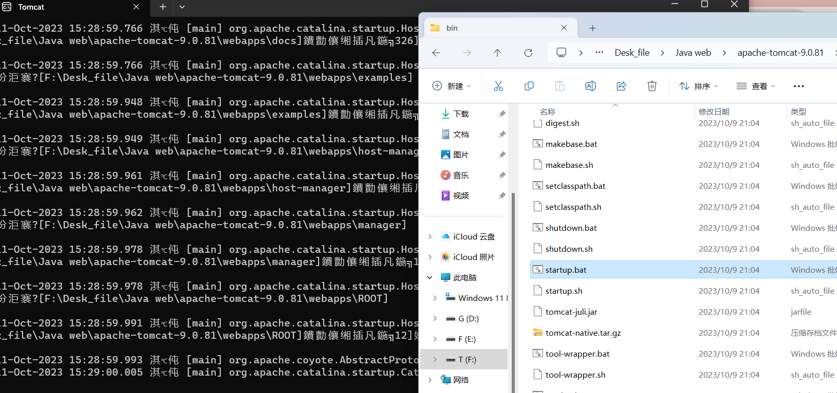Viewport: 837px width, 393px height.
Task: Select the bin Explorer tab
Action: pos(501,28)
